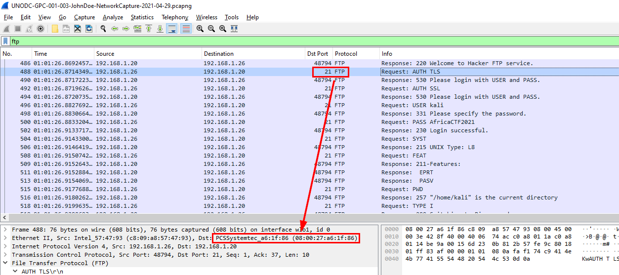The image size is (619, 275).
Task: Collapse the File Transfer Protocol section
Action: coord(5,263)
